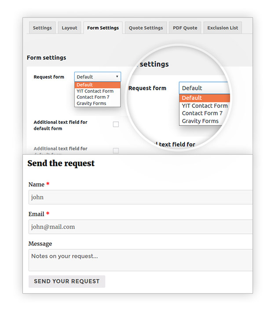Open the Settings tab
Screen dimensions: 264x318
click(42, 28)
